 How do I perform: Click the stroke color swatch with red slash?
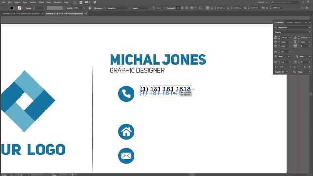point(19,8)
